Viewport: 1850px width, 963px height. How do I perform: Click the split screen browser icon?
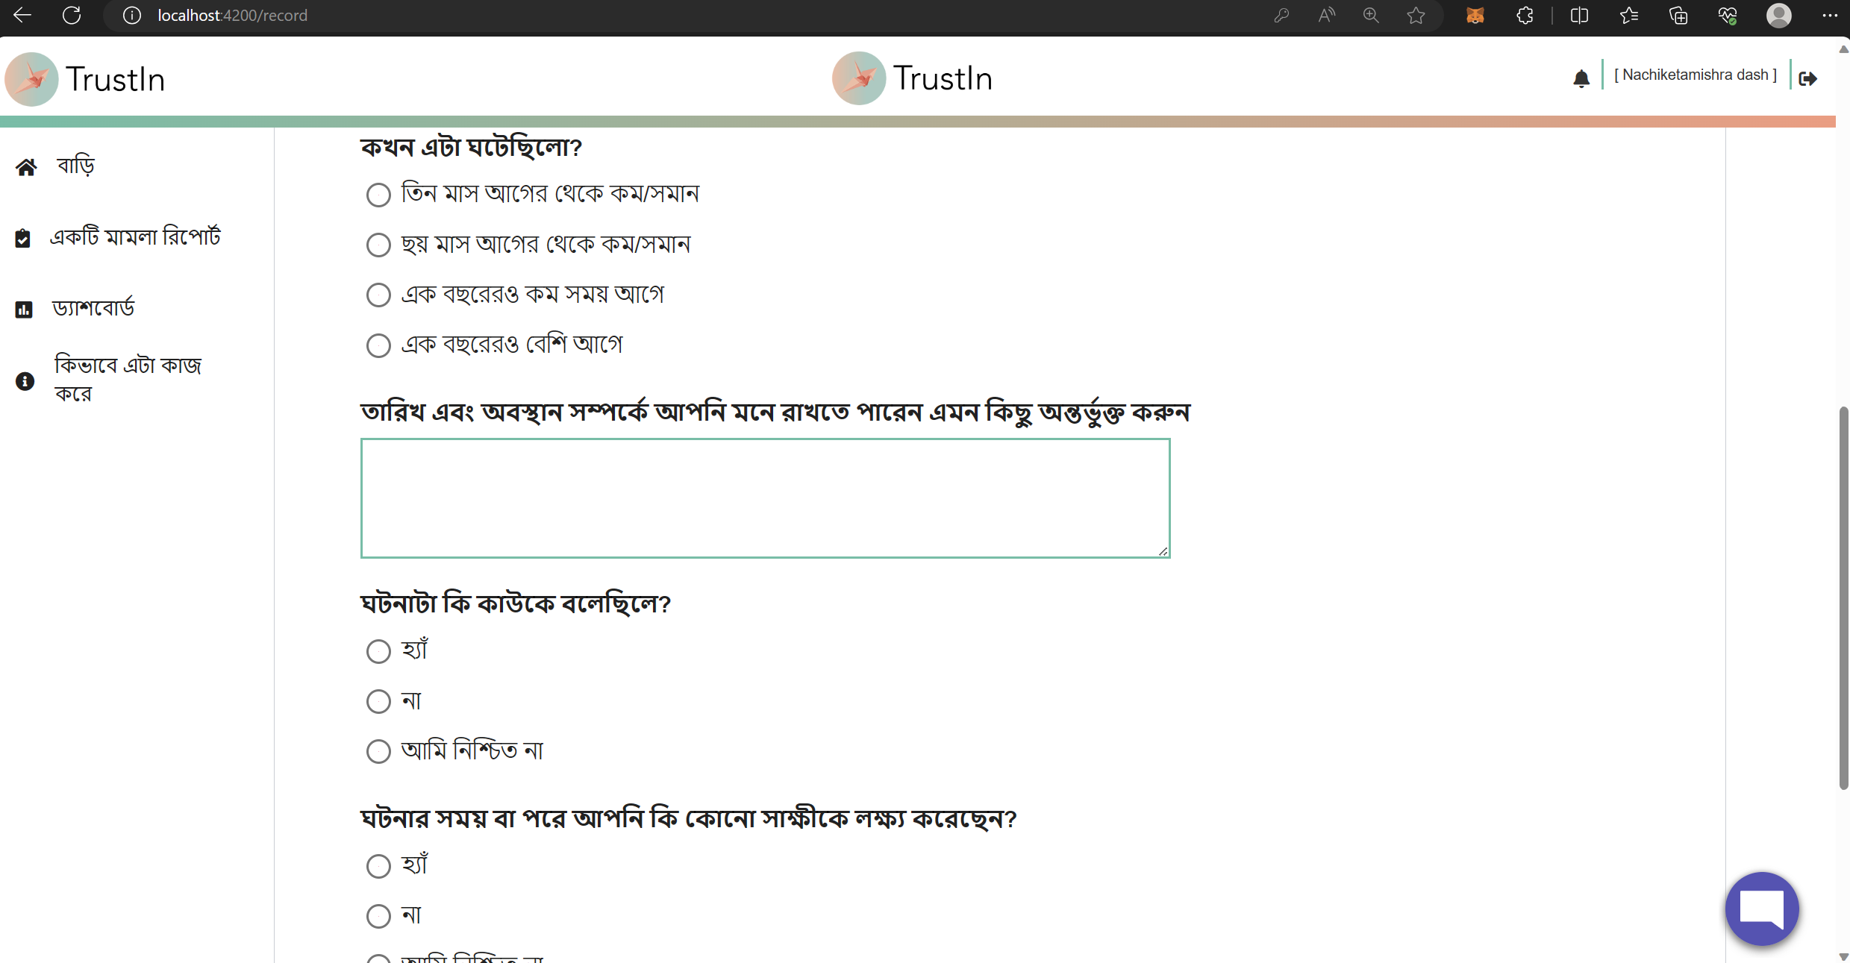(x=1580, y=15)
